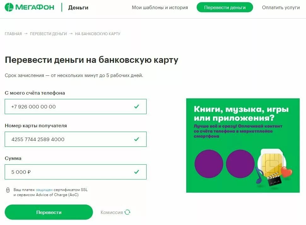Screen dimensions: 306x225
Task: Select the Перевести деньги navigation tab
Action: pos(225,8)
